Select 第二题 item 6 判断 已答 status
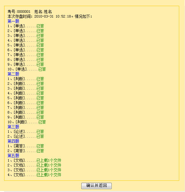The width and height of the screenshot is (185, 192). click(x=40, y=103)
